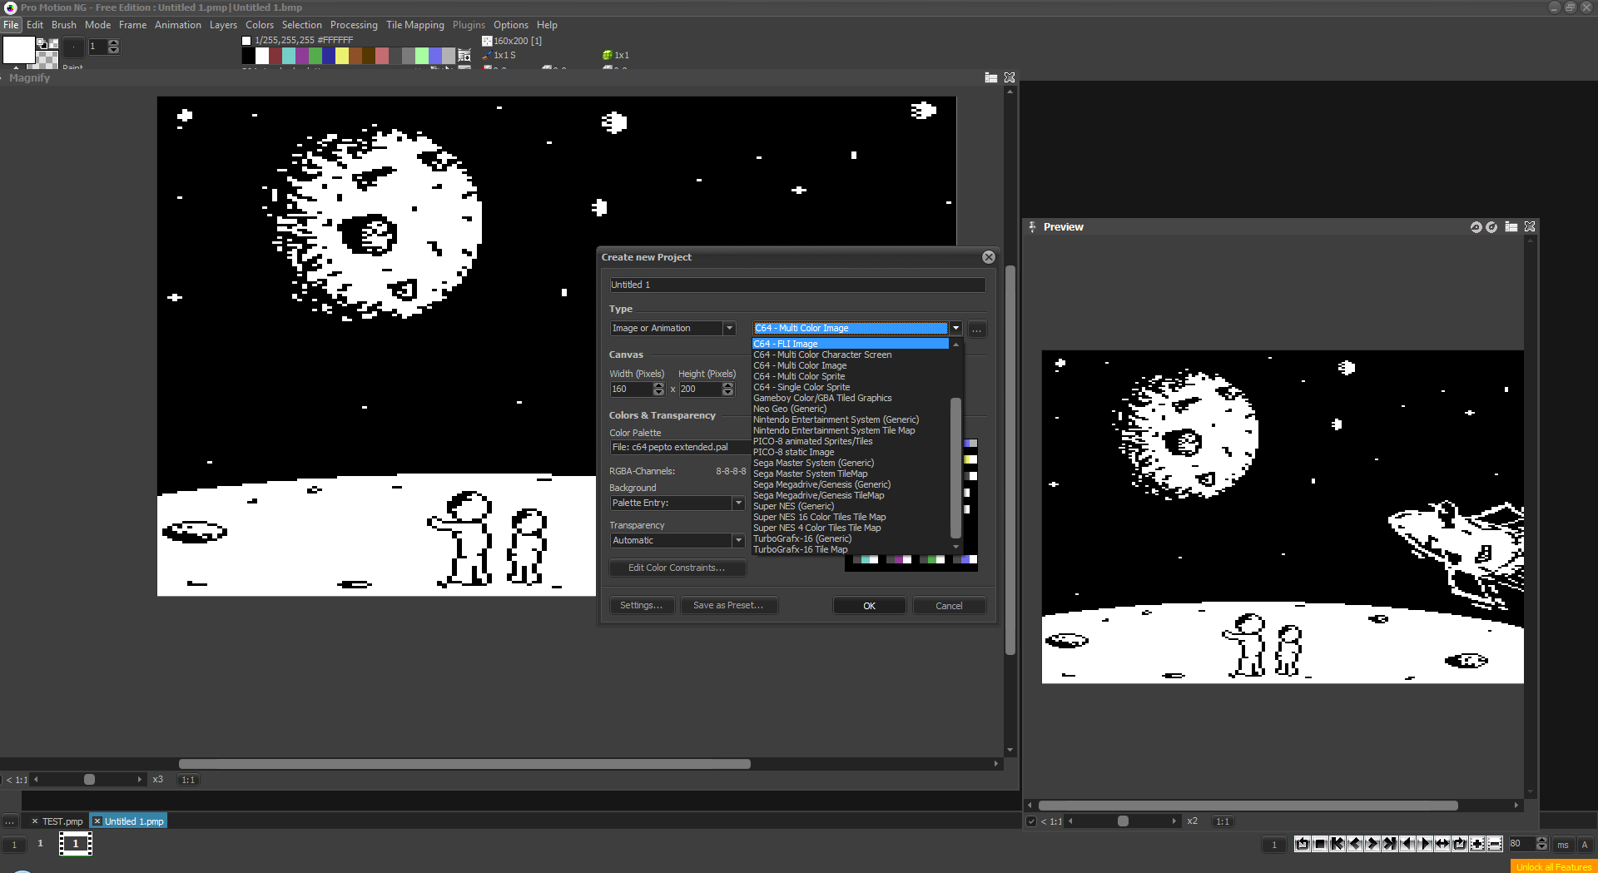
Task: Pick the cyan swatch in the top palette
Action: tap(289, 56)
